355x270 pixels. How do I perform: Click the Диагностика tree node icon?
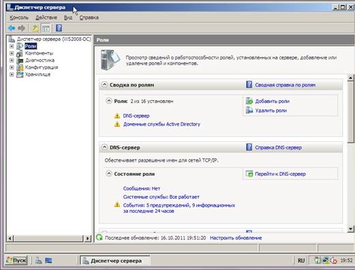coord(20,61)
